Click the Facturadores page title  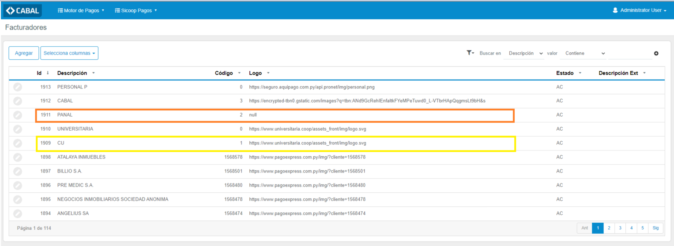(x=26, y=27)
